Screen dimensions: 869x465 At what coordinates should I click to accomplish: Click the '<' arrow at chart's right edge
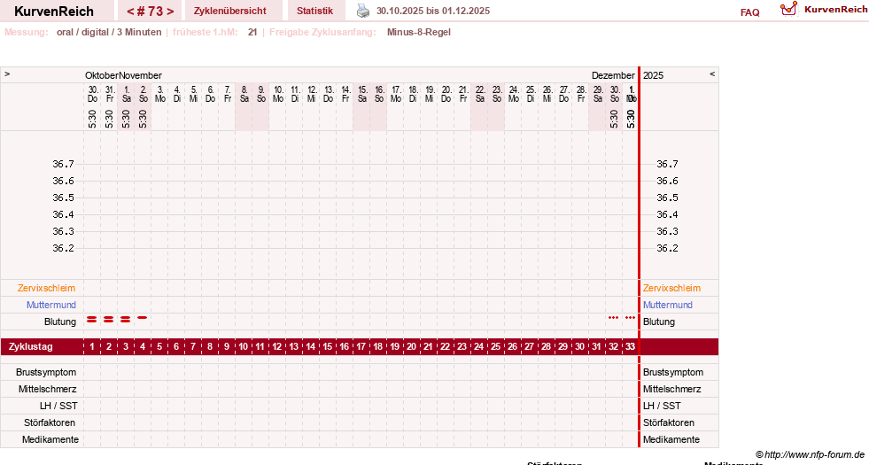coord(712,74)
